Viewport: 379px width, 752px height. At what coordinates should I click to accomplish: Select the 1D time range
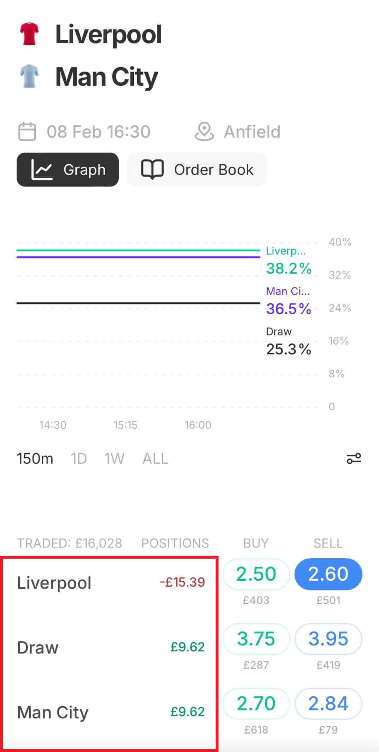coord(79,459)
